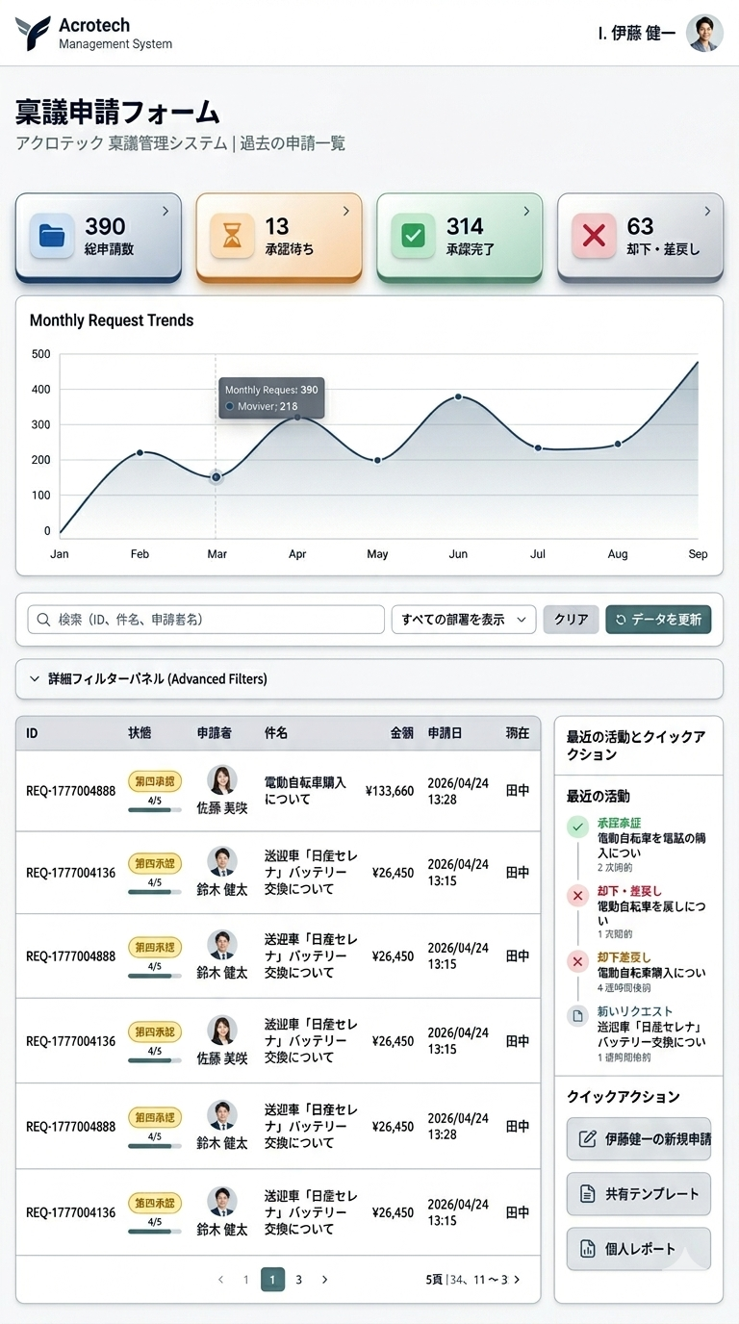Click the Monthly Reques: 390 tooltip

pyautogui.click(x=271, y=397)
